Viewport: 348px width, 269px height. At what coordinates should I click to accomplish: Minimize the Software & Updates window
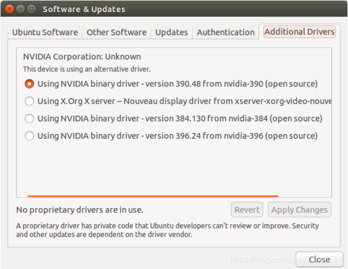coord(20,9)
